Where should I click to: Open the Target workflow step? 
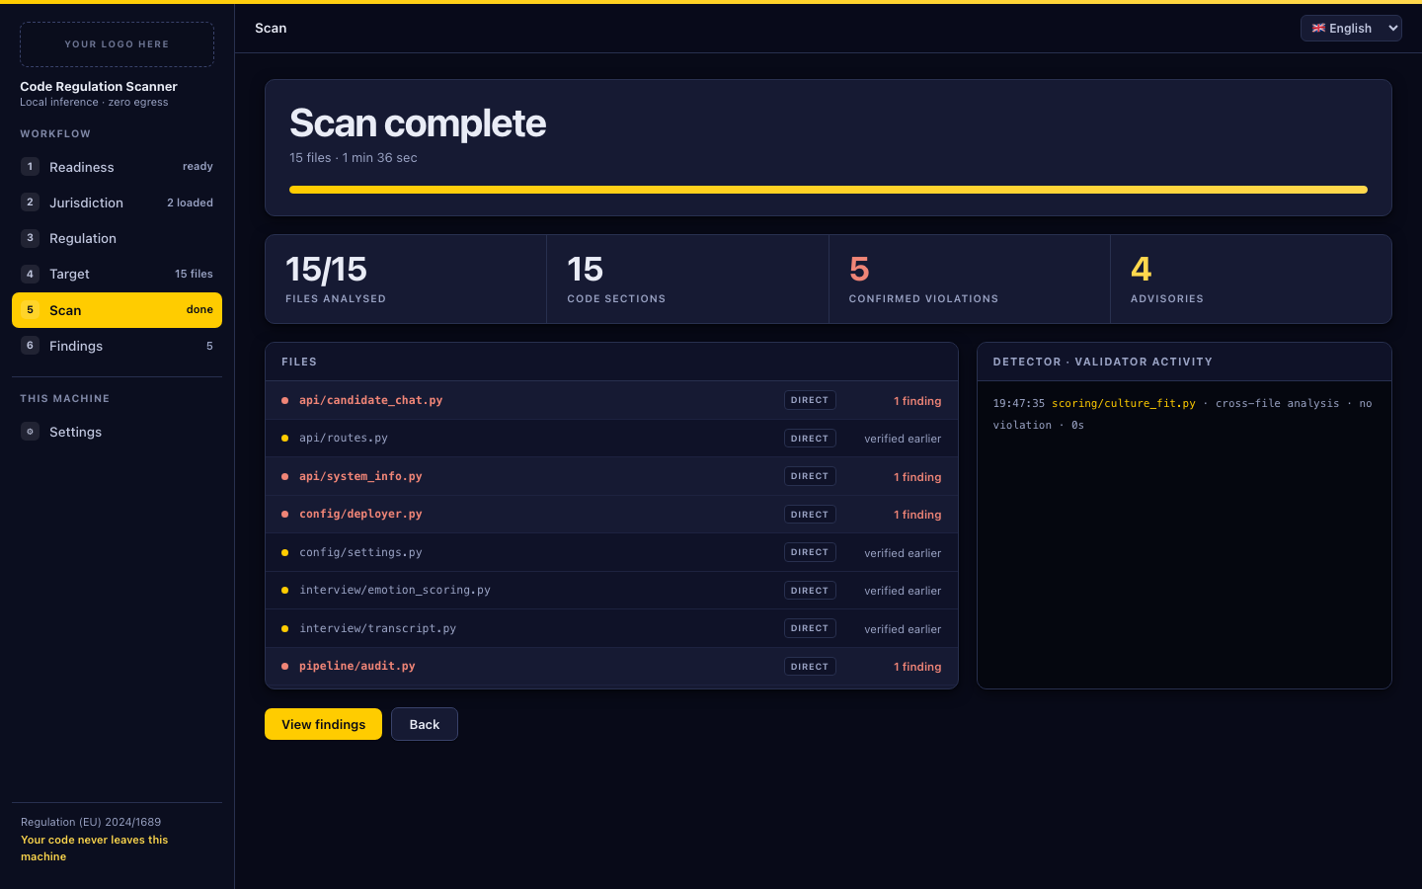117,274
